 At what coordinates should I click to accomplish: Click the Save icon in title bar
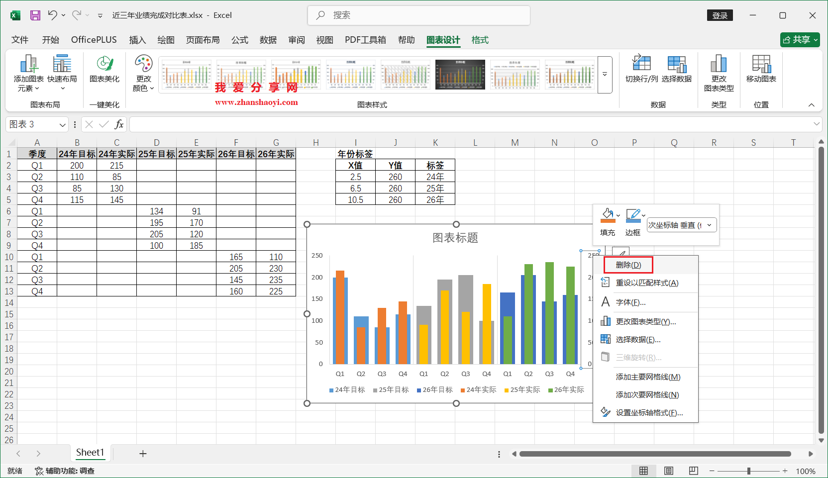point(35,15)
